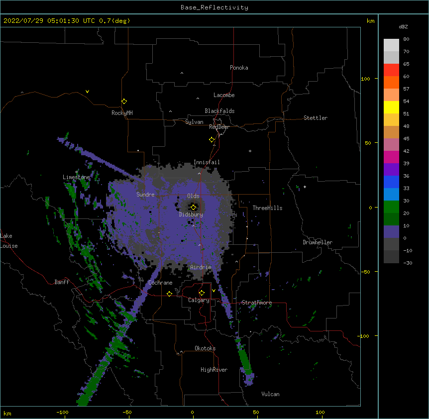Click the Strathmore town label
The width and height of the screenshot is (429, 419).
pyautogui.click(x=257, y=303)
